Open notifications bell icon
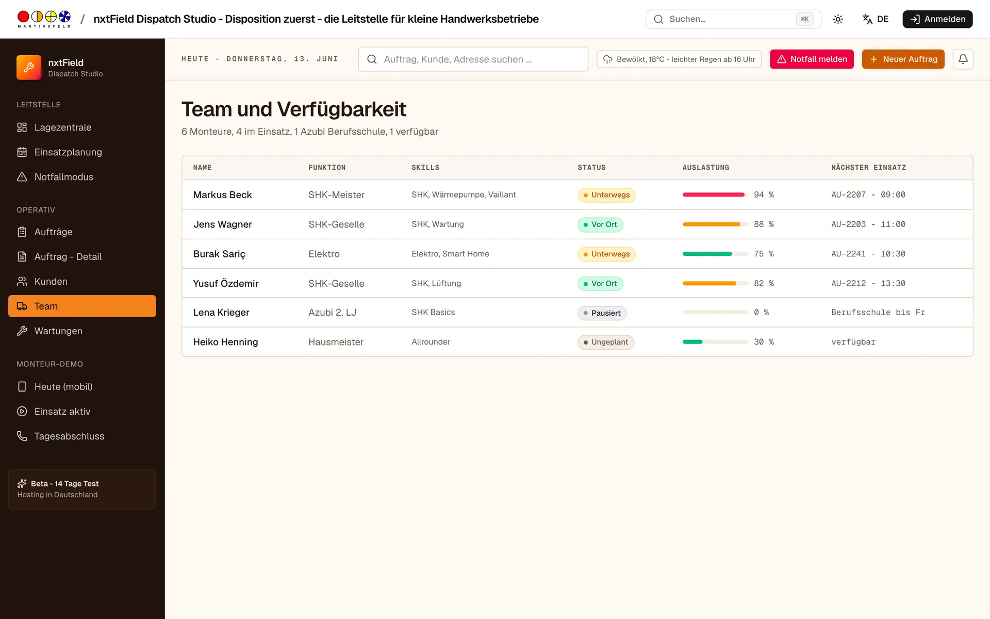990x619 pixels. pos(963,59)
